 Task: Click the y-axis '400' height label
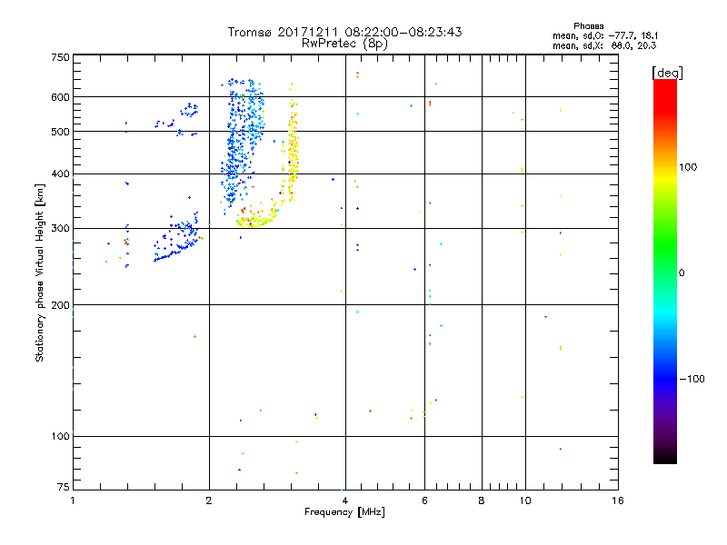(60, 173)
